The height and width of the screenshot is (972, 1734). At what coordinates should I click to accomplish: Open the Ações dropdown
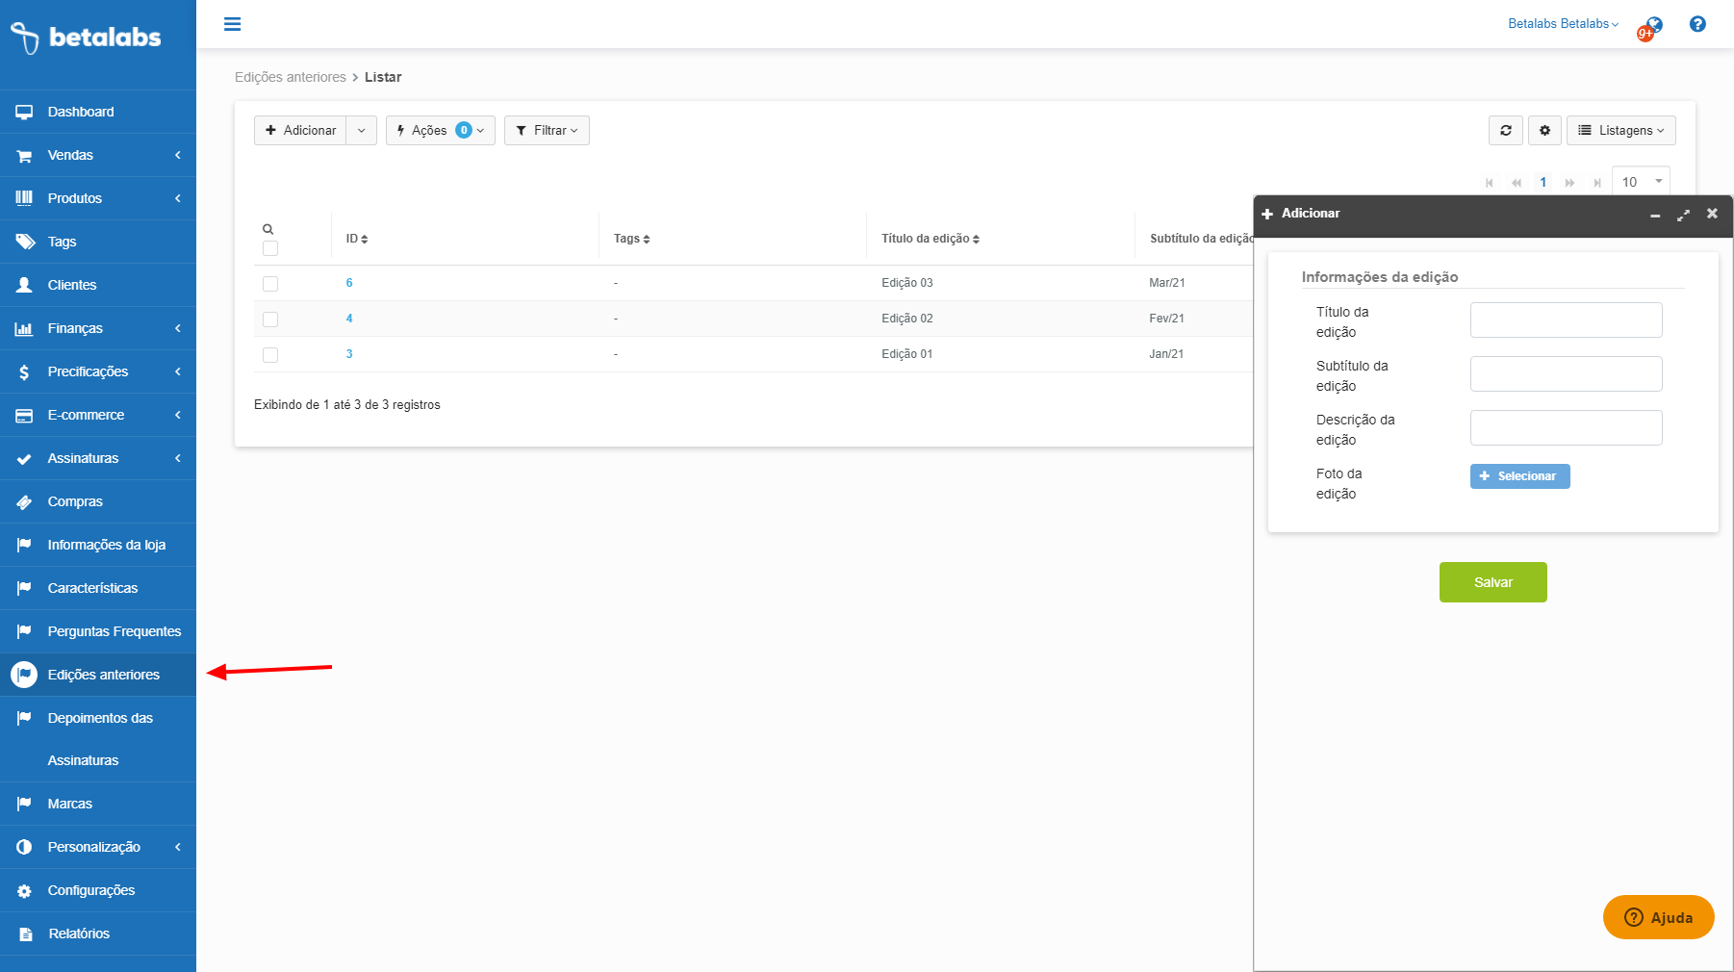[x=440, y=131]
